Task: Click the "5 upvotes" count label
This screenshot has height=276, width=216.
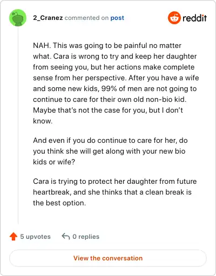Action: click(x=35, y=237)
